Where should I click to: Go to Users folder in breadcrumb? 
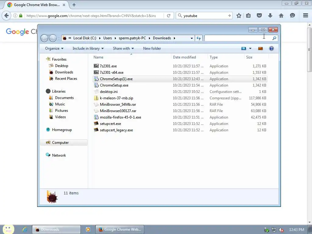click(108, 38)
